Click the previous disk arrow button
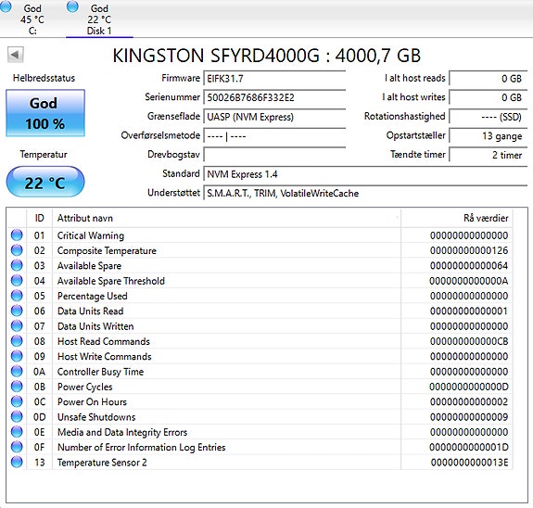This screenshot has height=508, width=533. pos(16,55)
